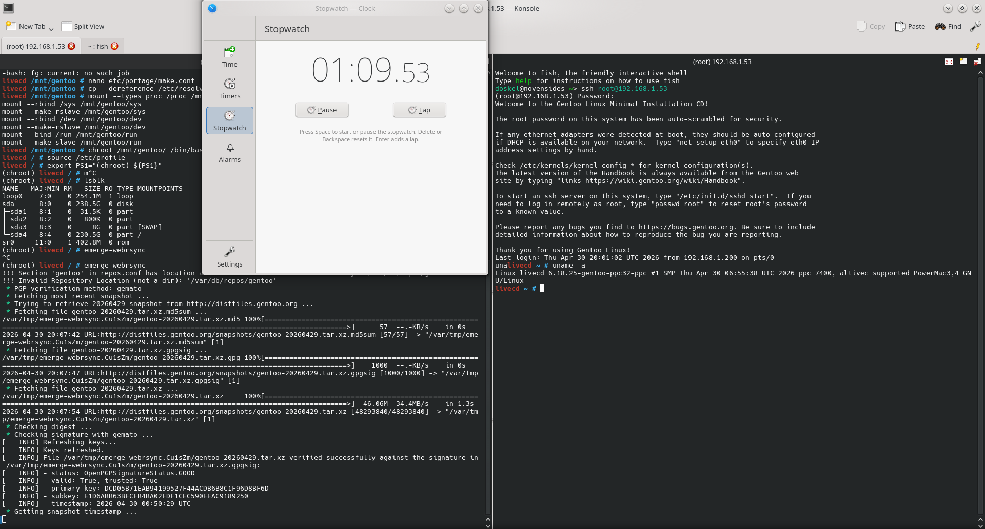Detach the right split pane into new tab
The width and height of the screenshot is (985, 529).
[x=963, y=62]
